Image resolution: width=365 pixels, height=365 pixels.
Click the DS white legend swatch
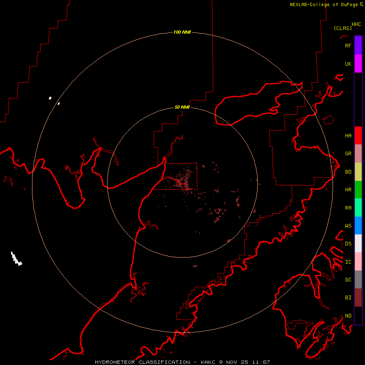[358, 243]
